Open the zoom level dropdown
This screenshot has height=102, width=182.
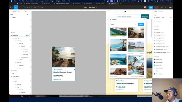(x=170, y=7)
